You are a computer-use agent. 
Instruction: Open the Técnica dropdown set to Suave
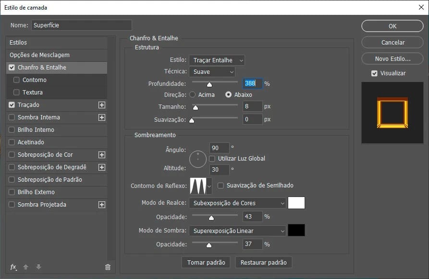(x=212, y=71)
